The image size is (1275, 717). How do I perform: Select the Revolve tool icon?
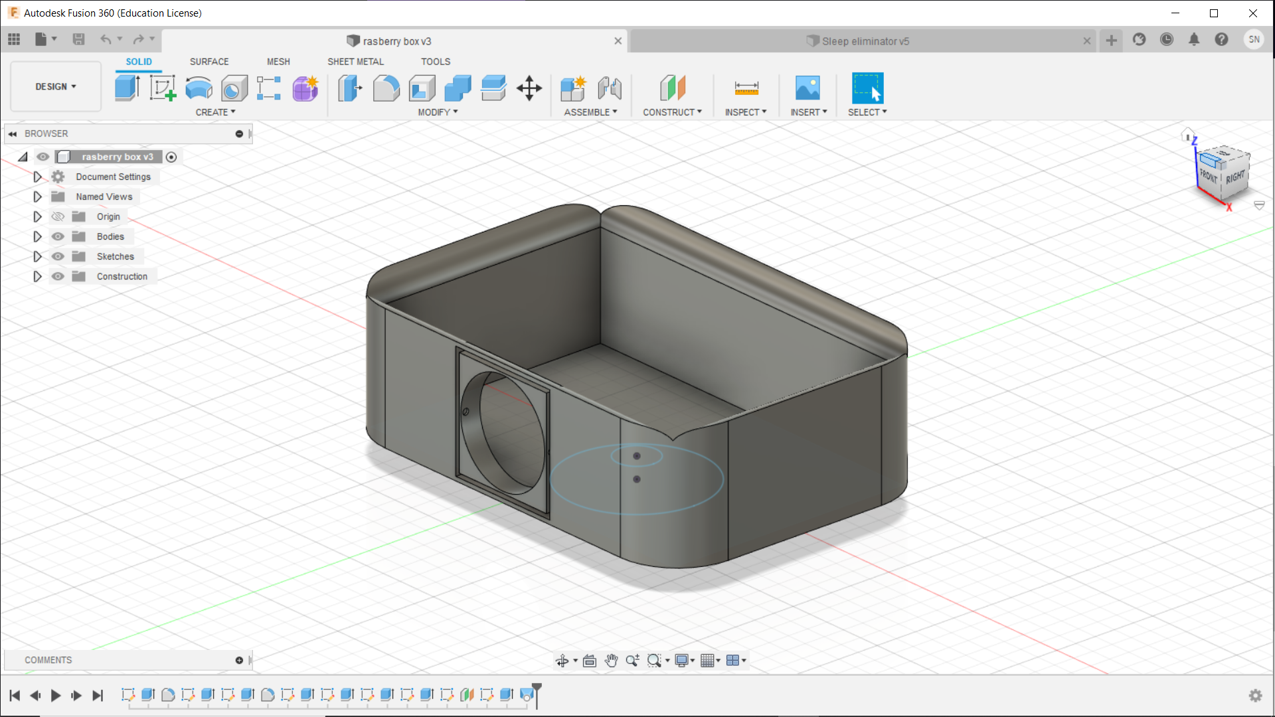[x=199, y=88]
